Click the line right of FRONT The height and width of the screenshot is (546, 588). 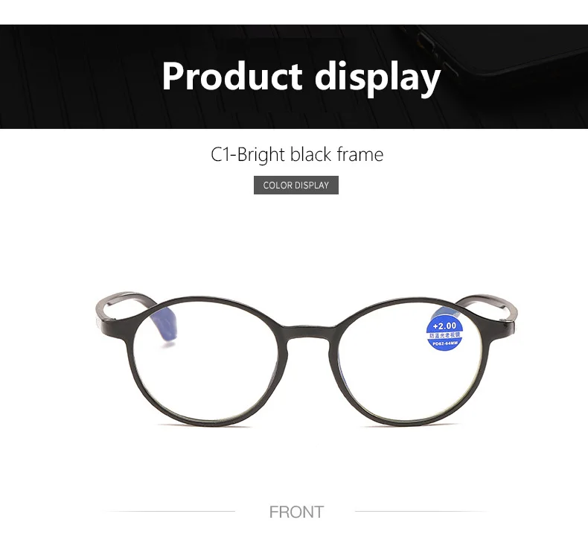pos(421,511)
